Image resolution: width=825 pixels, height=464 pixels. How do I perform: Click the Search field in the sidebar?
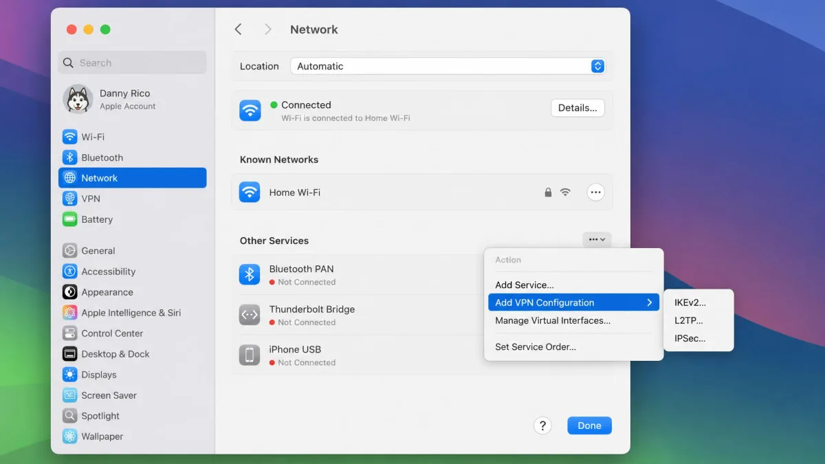[133, 63]
